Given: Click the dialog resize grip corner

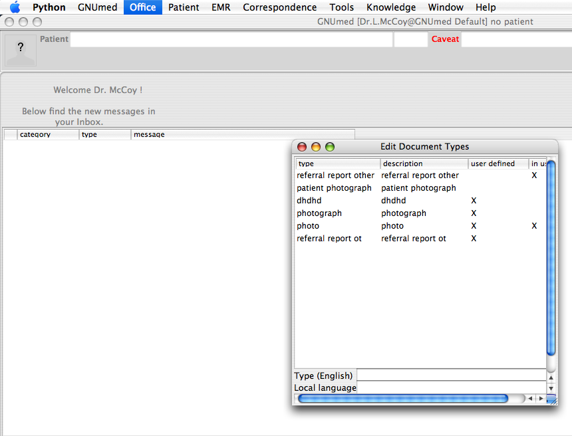Looking at the screenshot, I should [x=552, y=399].
